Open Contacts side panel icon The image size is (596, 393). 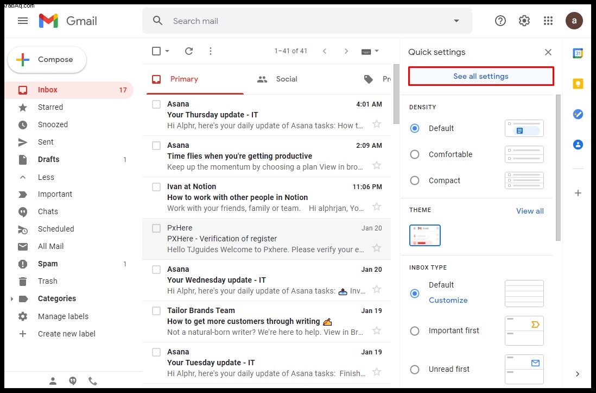click(x=578, y=145)
